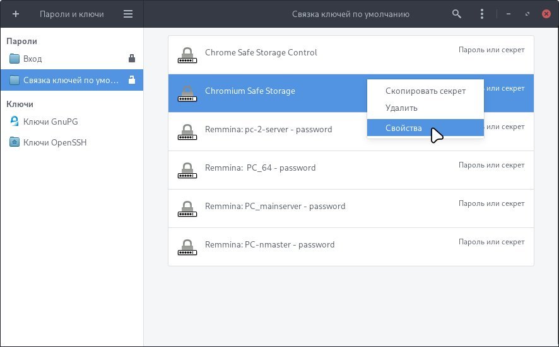Open Ключи OpenSSH section
Viewport: 559px width, 347px height.
pos(54,142)
